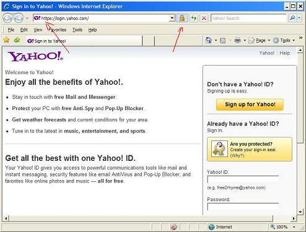Select the Sign in to Yahoo! tab
Screen dimensions: 306x232
84,41
